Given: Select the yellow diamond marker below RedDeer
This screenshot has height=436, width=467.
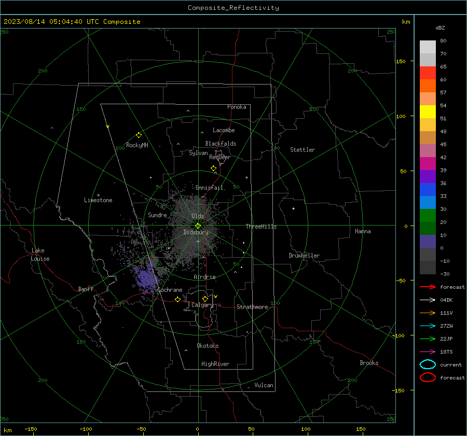Looking at the screenshot, I should point(213,168).
